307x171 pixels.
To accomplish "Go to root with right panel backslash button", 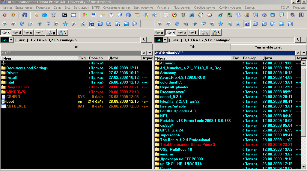I will coord(297,40).
